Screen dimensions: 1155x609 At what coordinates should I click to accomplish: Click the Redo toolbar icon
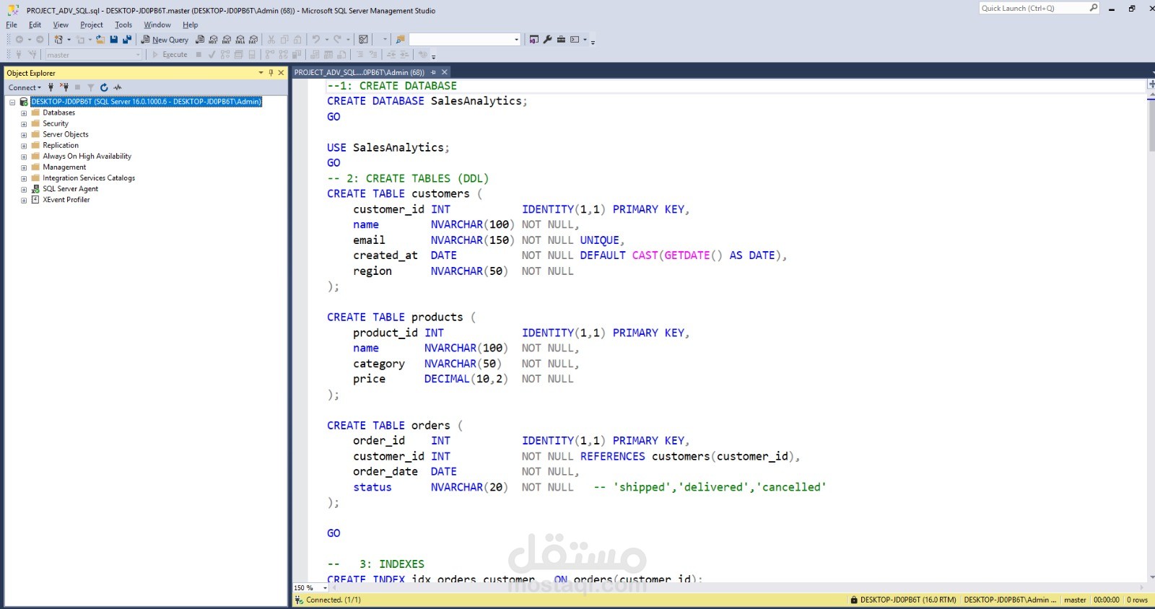click(338, 39)
